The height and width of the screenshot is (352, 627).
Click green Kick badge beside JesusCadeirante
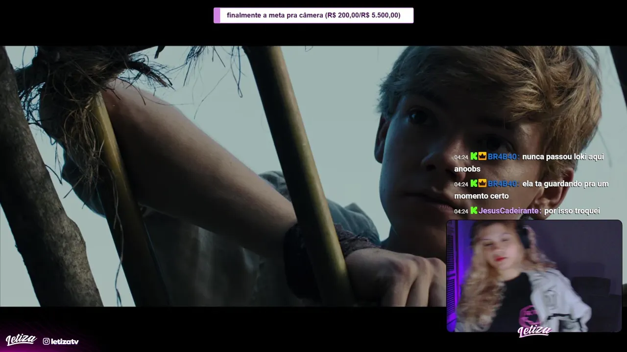(x=474, y=211)
